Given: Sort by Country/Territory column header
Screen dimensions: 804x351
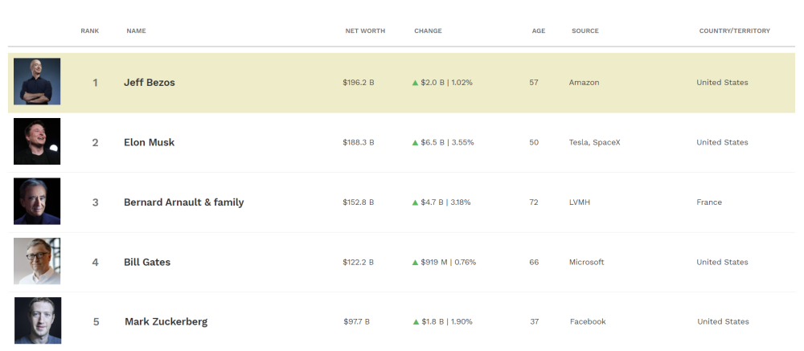Looking at the screenshot, I should (734, 31).
